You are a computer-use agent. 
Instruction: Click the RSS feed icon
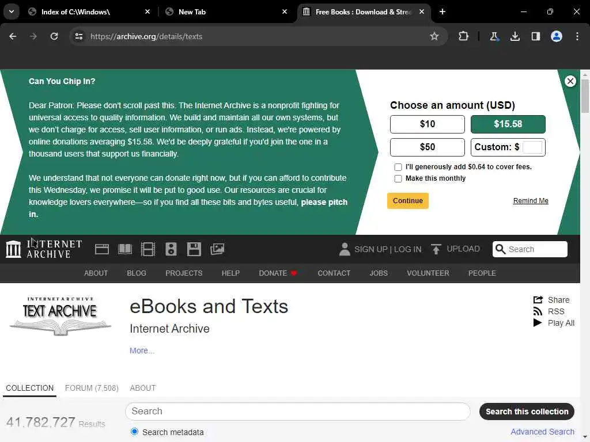click(x=538, y=311)
